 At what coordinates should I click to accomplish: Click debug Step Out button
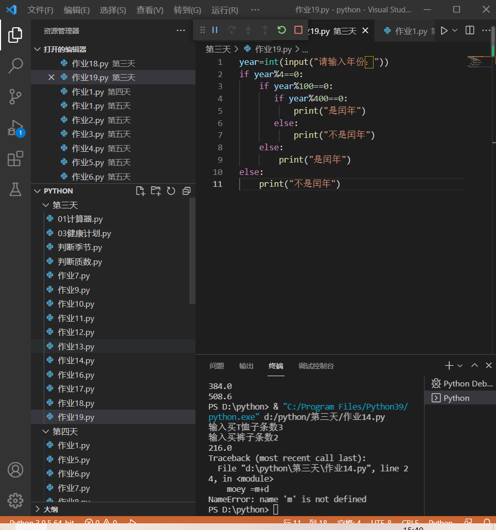click(265, 30)
